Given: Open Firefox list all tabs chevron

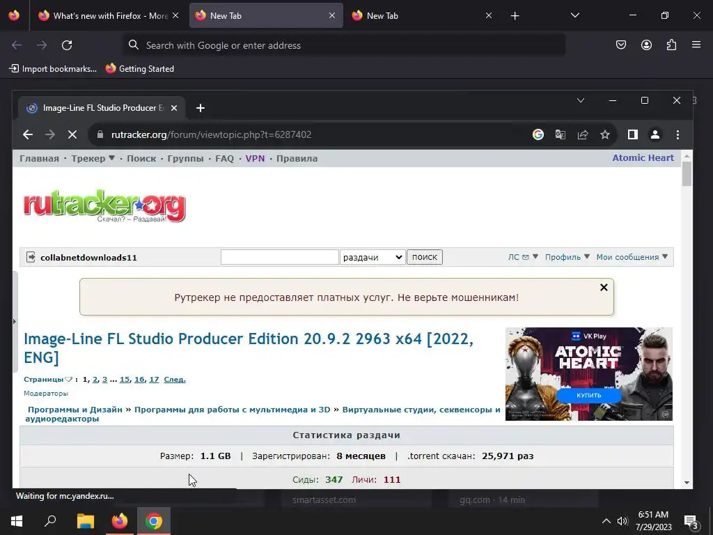Looking at the screenshot, I should [x=574, y=15].
